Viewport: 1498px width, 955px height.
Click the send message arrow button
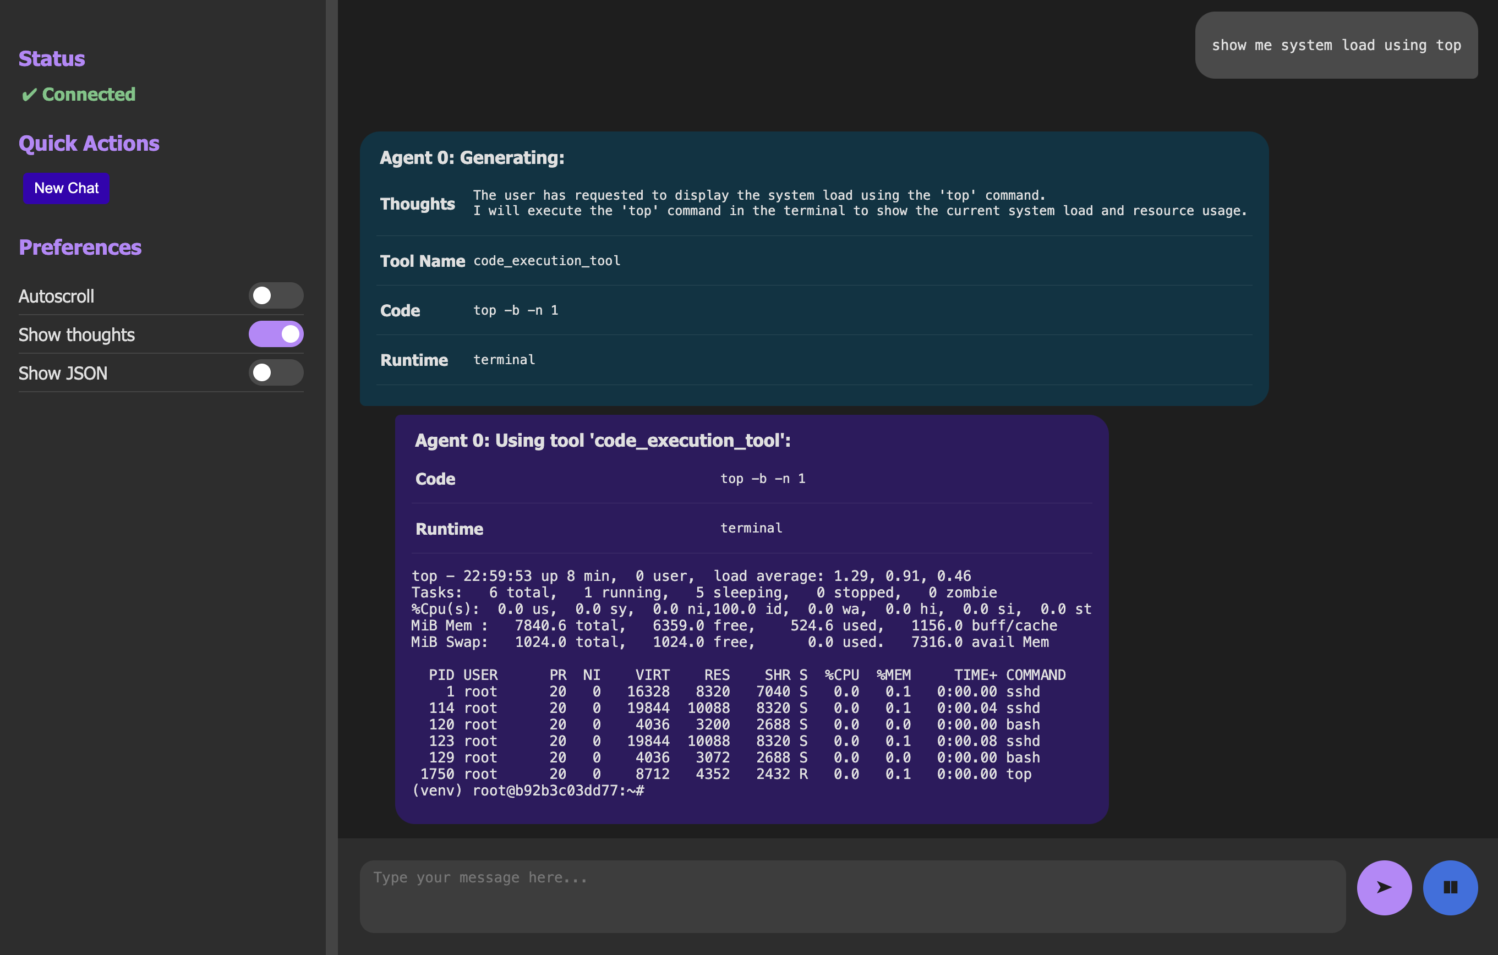(1386, 887)
